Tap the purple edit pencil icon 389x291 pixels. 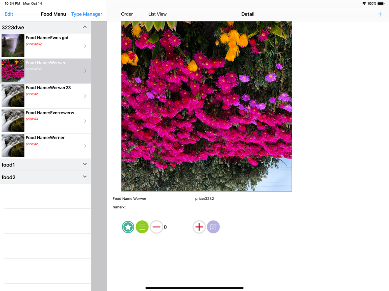coord(213,227)
